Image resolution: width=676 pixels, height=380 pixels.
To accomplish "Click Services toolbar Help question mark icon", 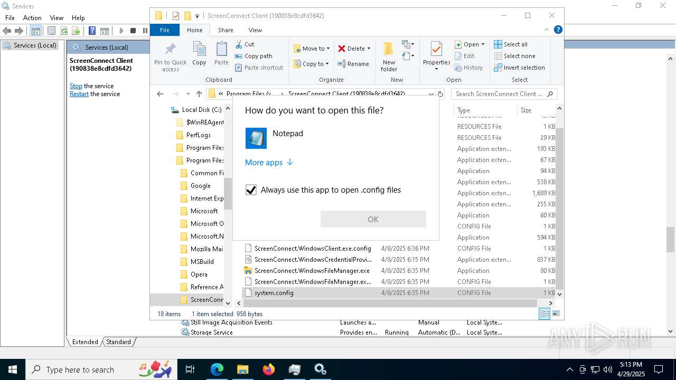I will 92,31.
